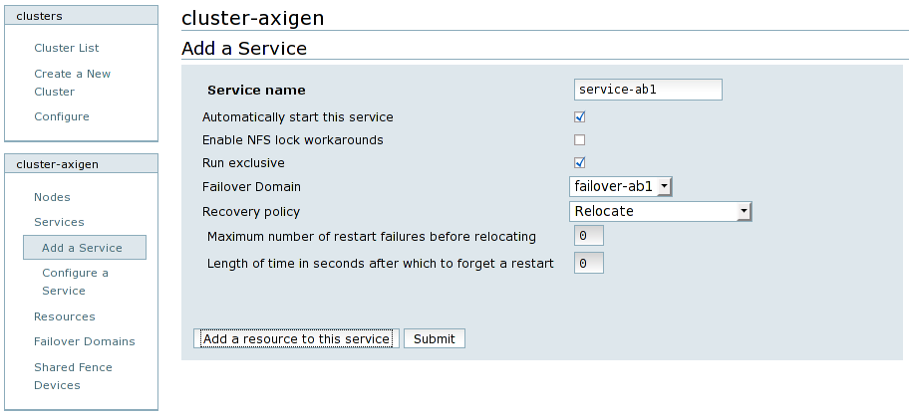This screenshot has height=415, width=909.
Task: Enable NFS lock workarounds checkbox
Action: pos(579,140)
